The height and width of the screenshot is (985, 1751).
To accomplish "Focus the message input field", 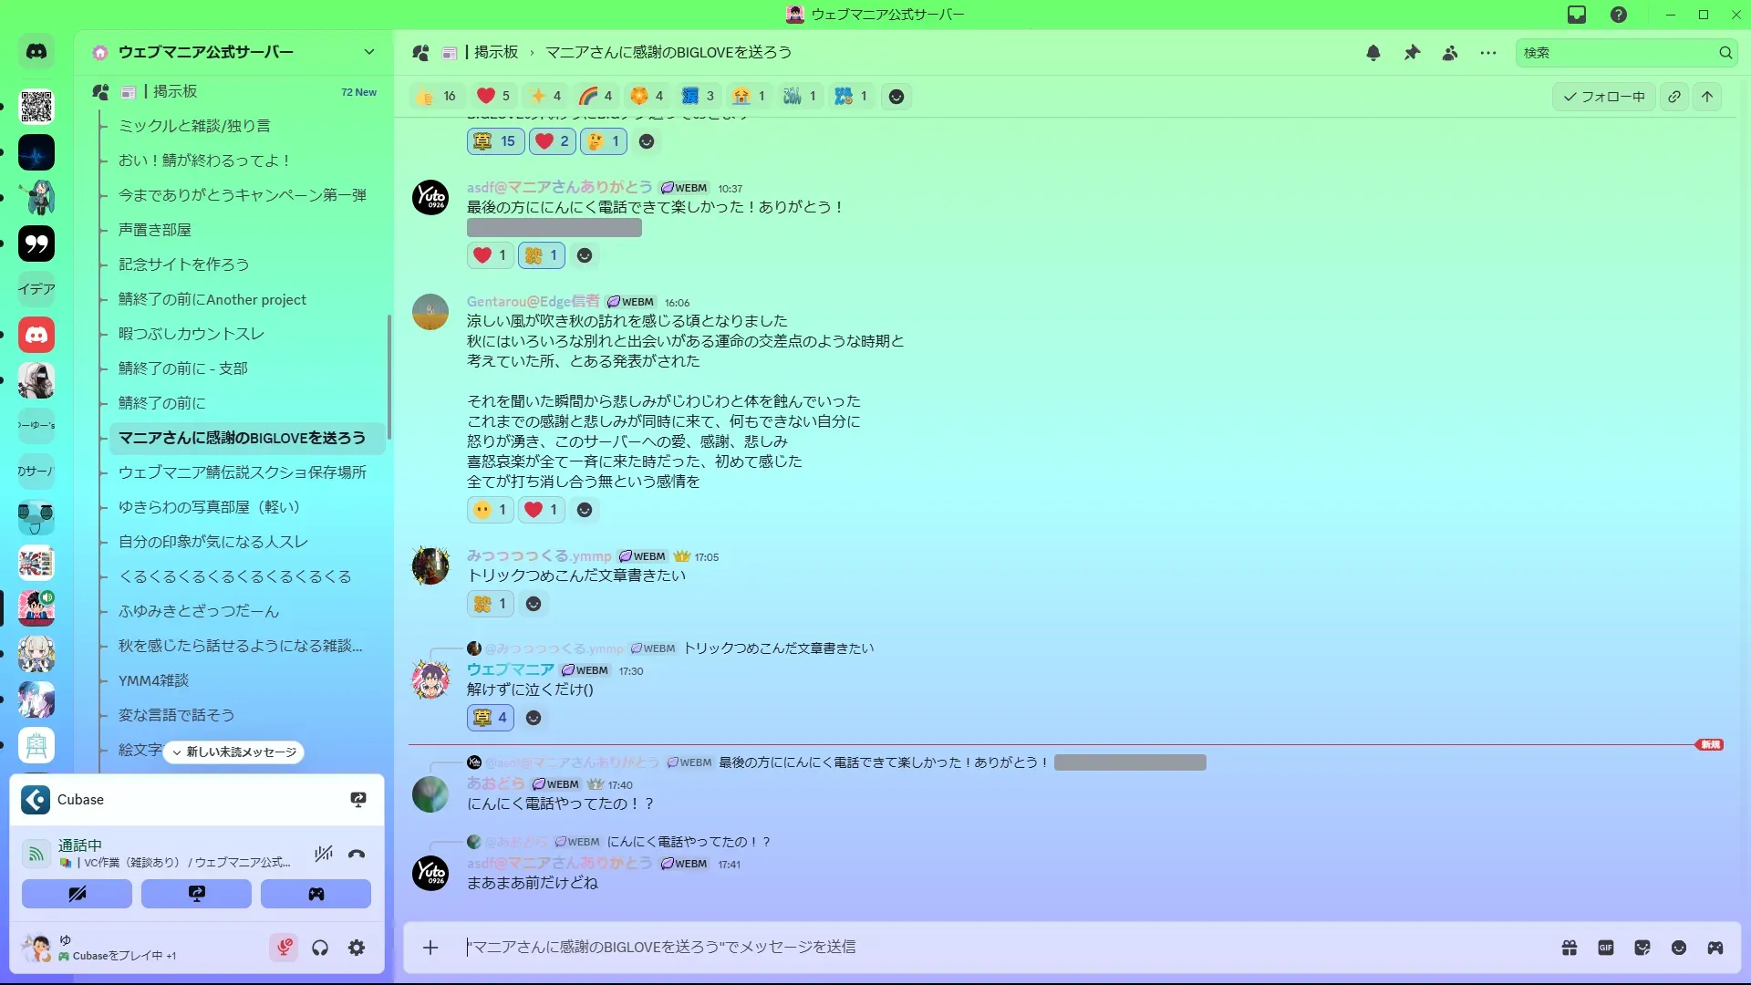I will pyautogui.click(x=1003, y=948).
